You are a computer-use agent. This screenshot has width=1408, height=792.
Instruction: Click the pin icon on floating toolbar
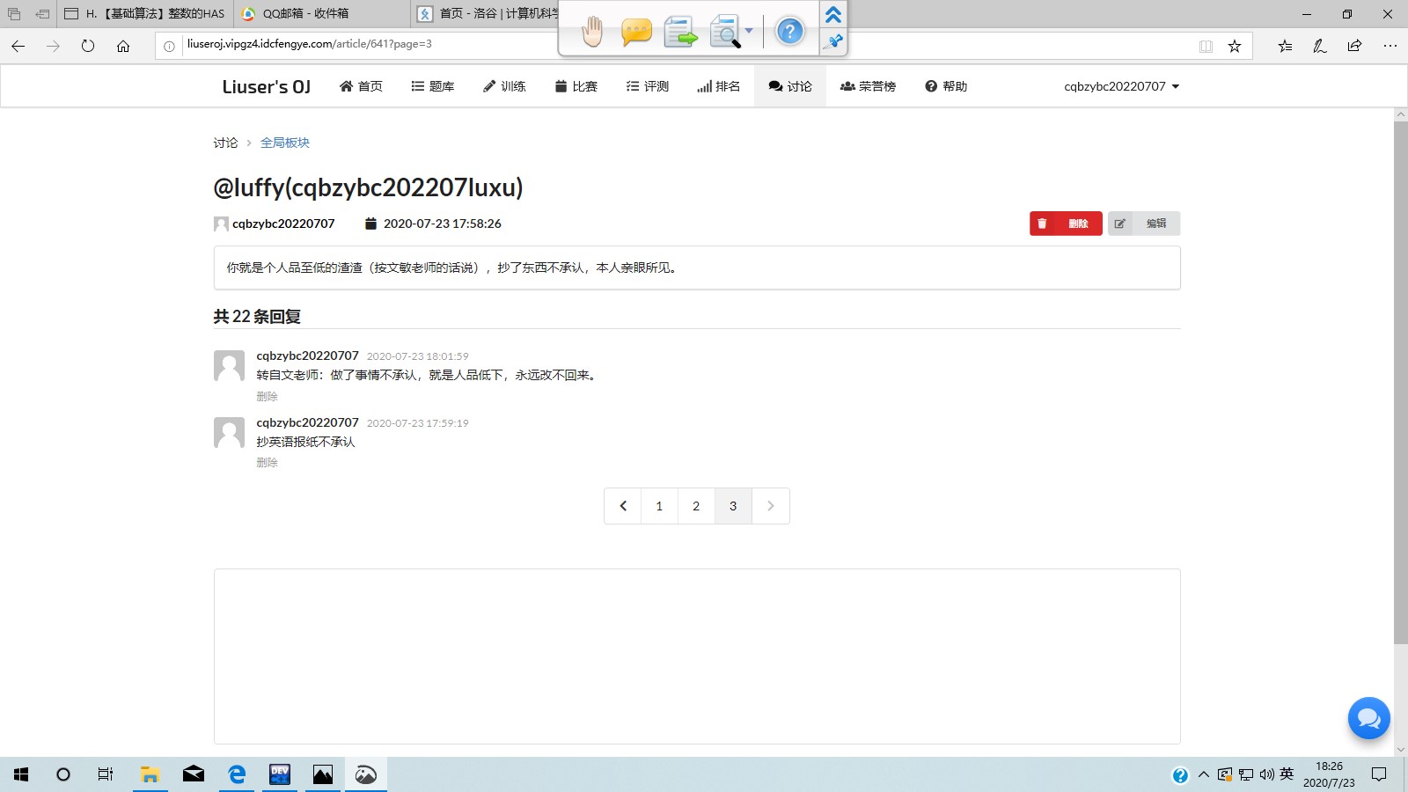click(834, 41)
